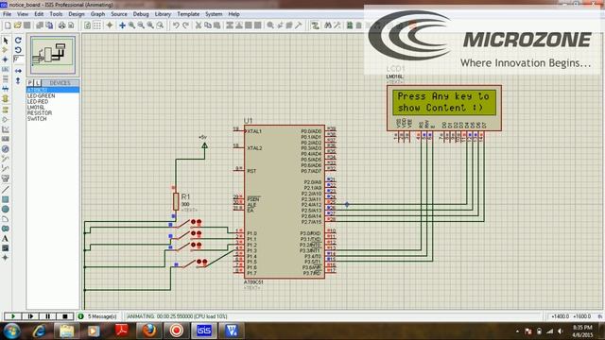Select the Wire Label tool

click(6, 69)
